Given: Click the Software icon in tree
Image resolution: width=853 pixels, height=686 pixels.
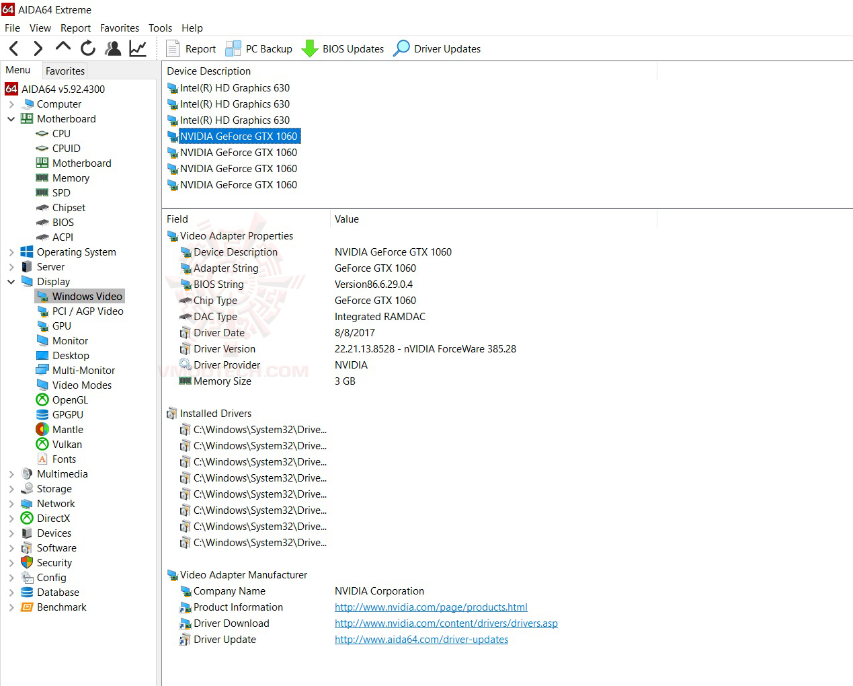Looking at the screenshot, I should point(27,548).
